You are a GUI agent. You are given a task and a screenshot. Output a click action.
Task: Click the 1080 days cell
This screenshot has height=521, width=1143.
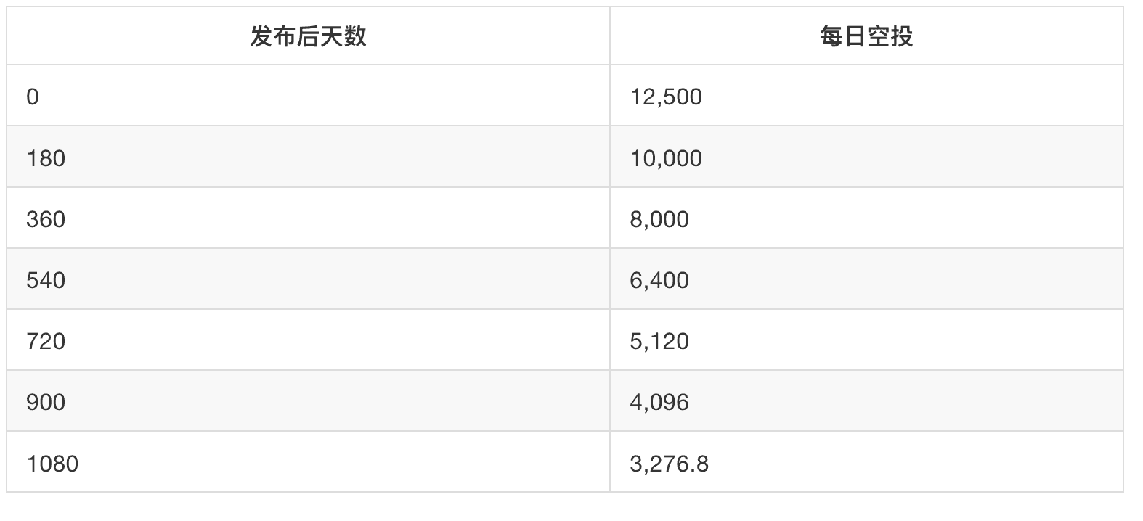point(308,461)
